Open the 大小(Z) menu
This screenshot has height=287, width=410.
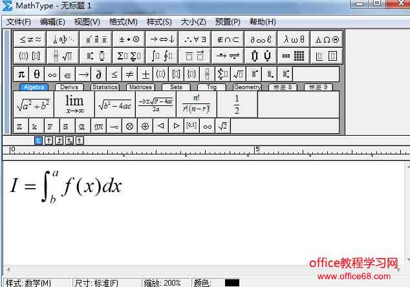pos(193,22)
